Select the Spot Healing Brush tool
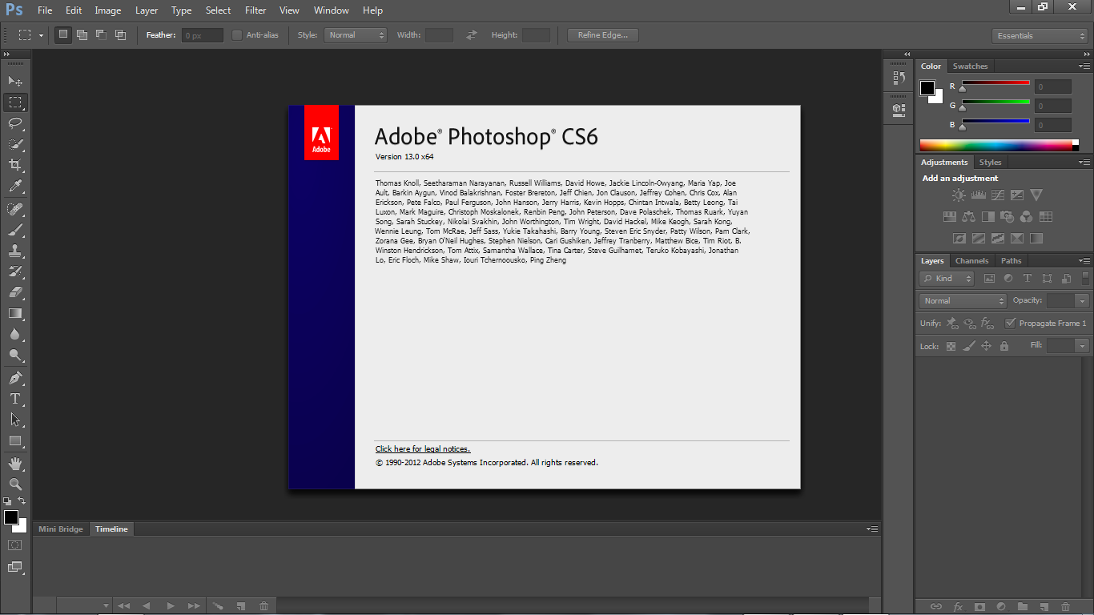This screenshot has height=615, width=1094. pos(15,209)
